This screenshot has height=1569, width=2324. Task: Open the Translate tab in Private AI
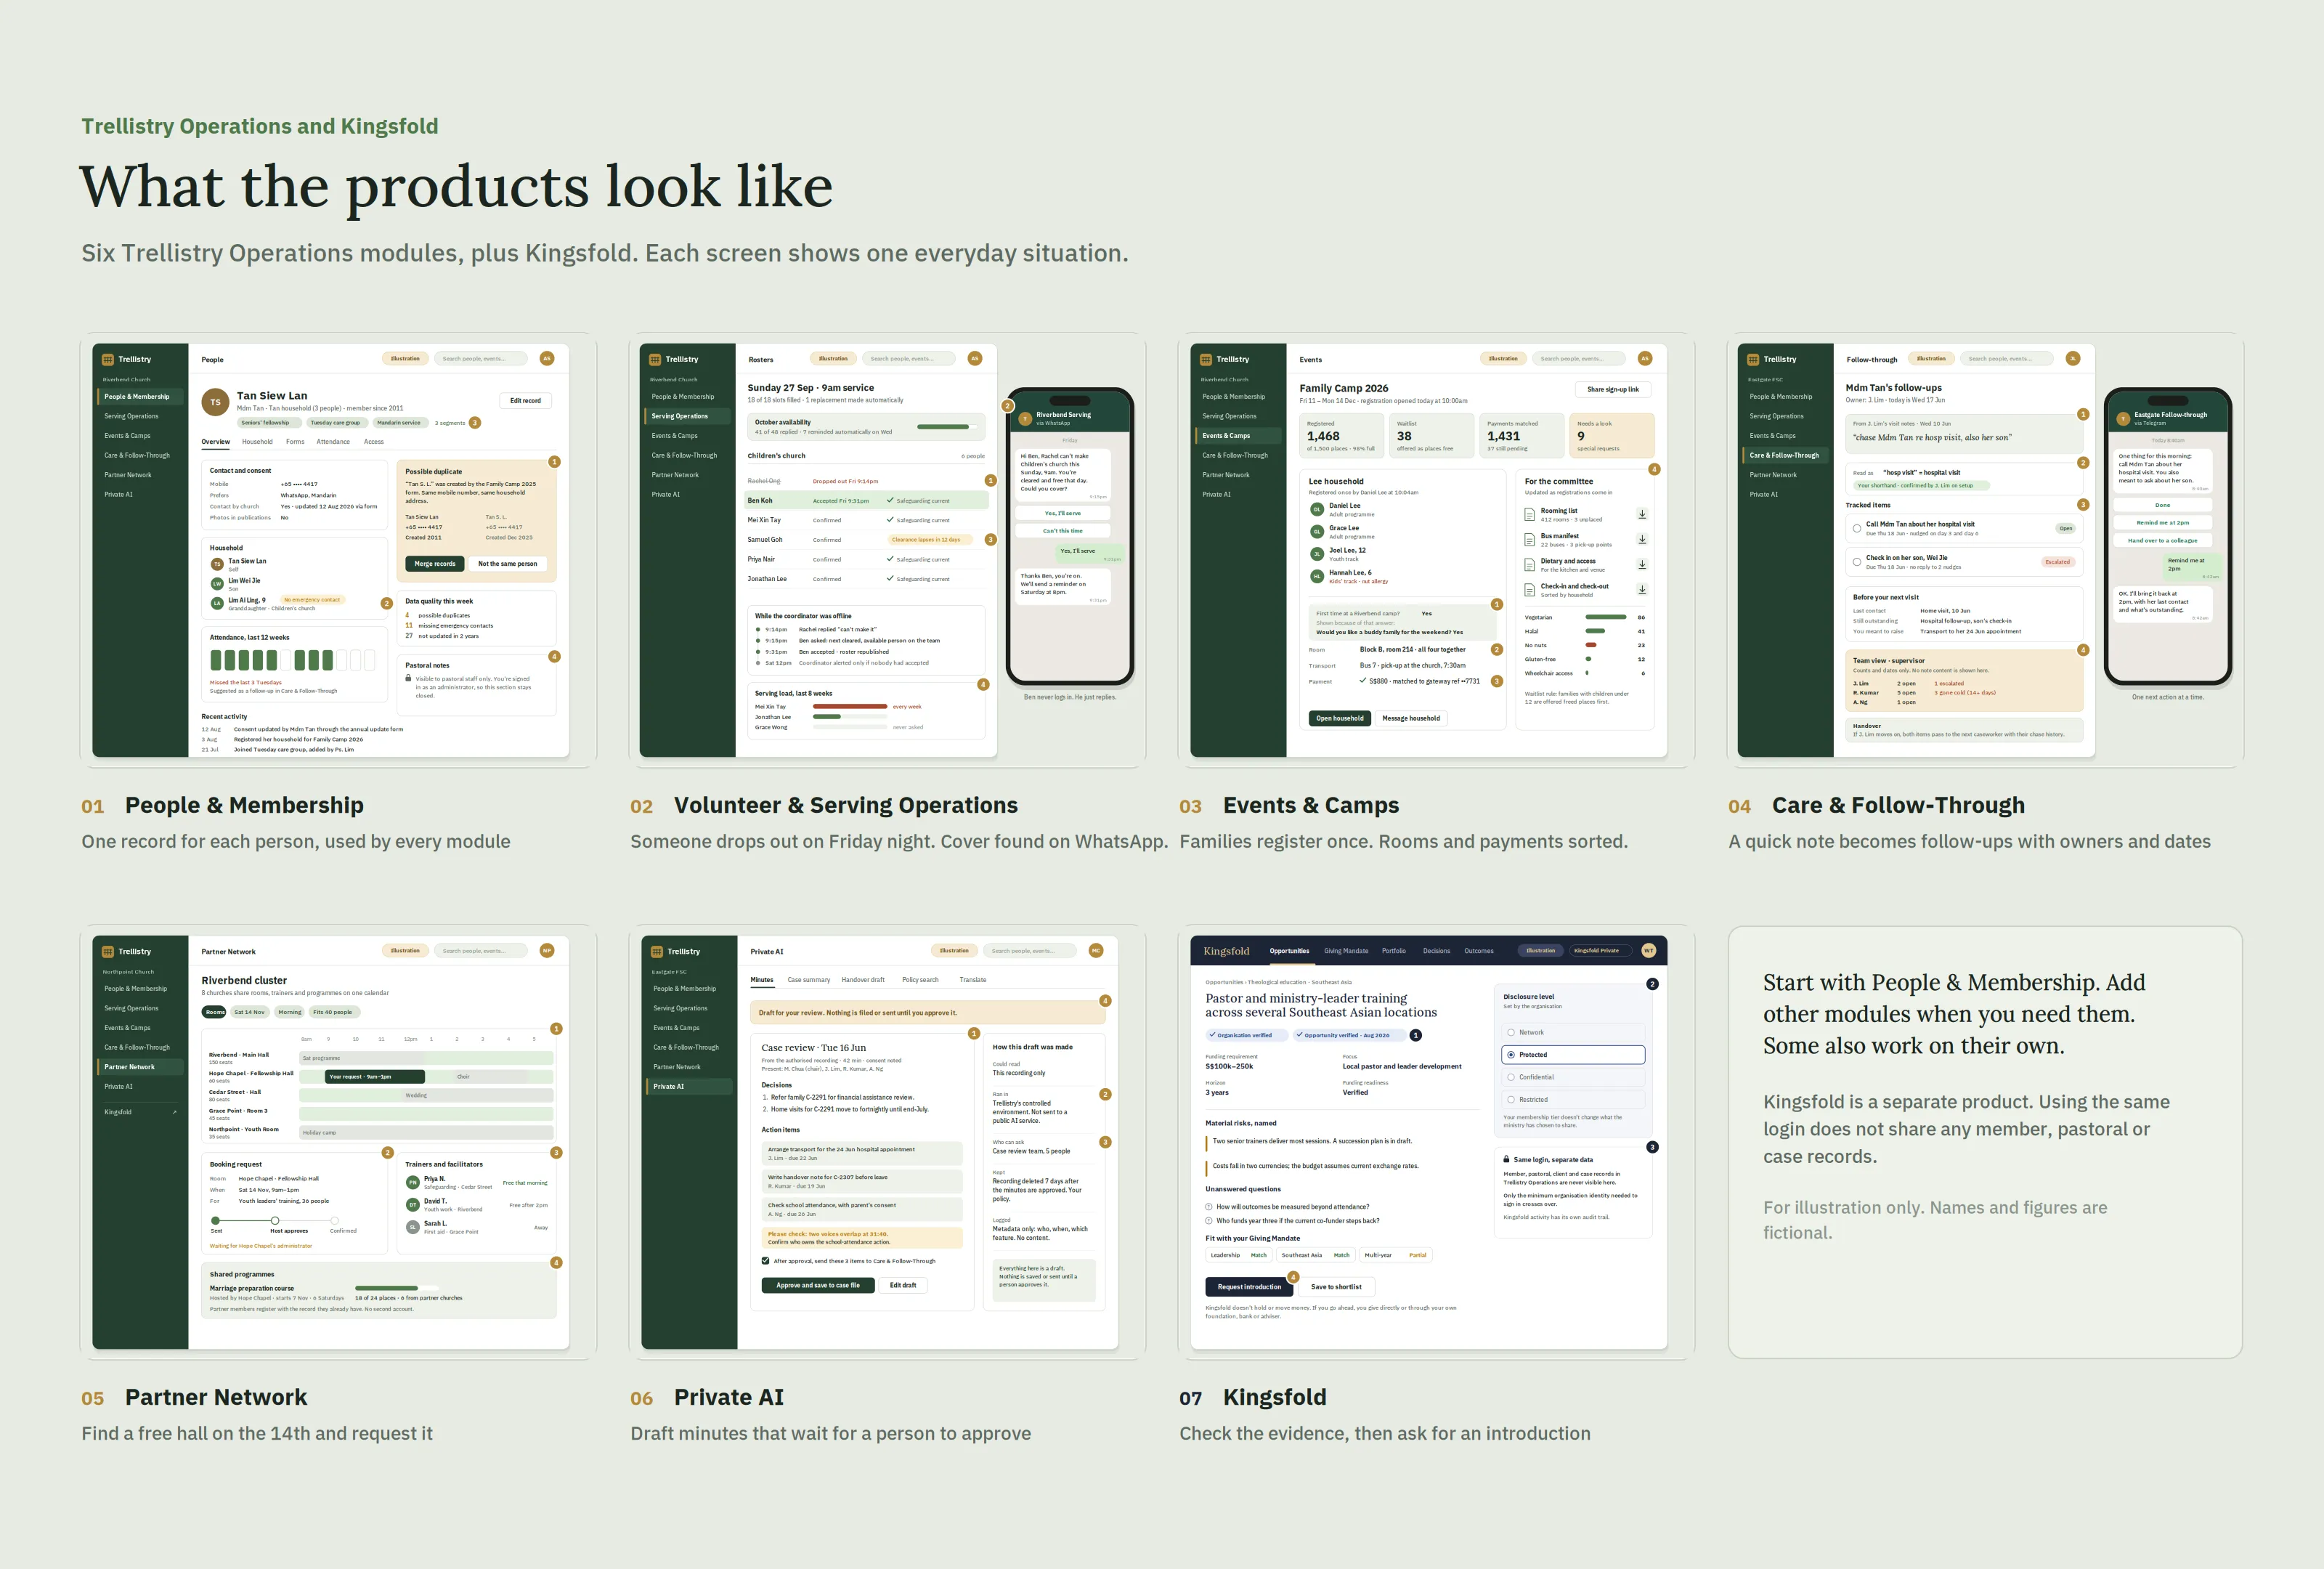tap(972, 980)
